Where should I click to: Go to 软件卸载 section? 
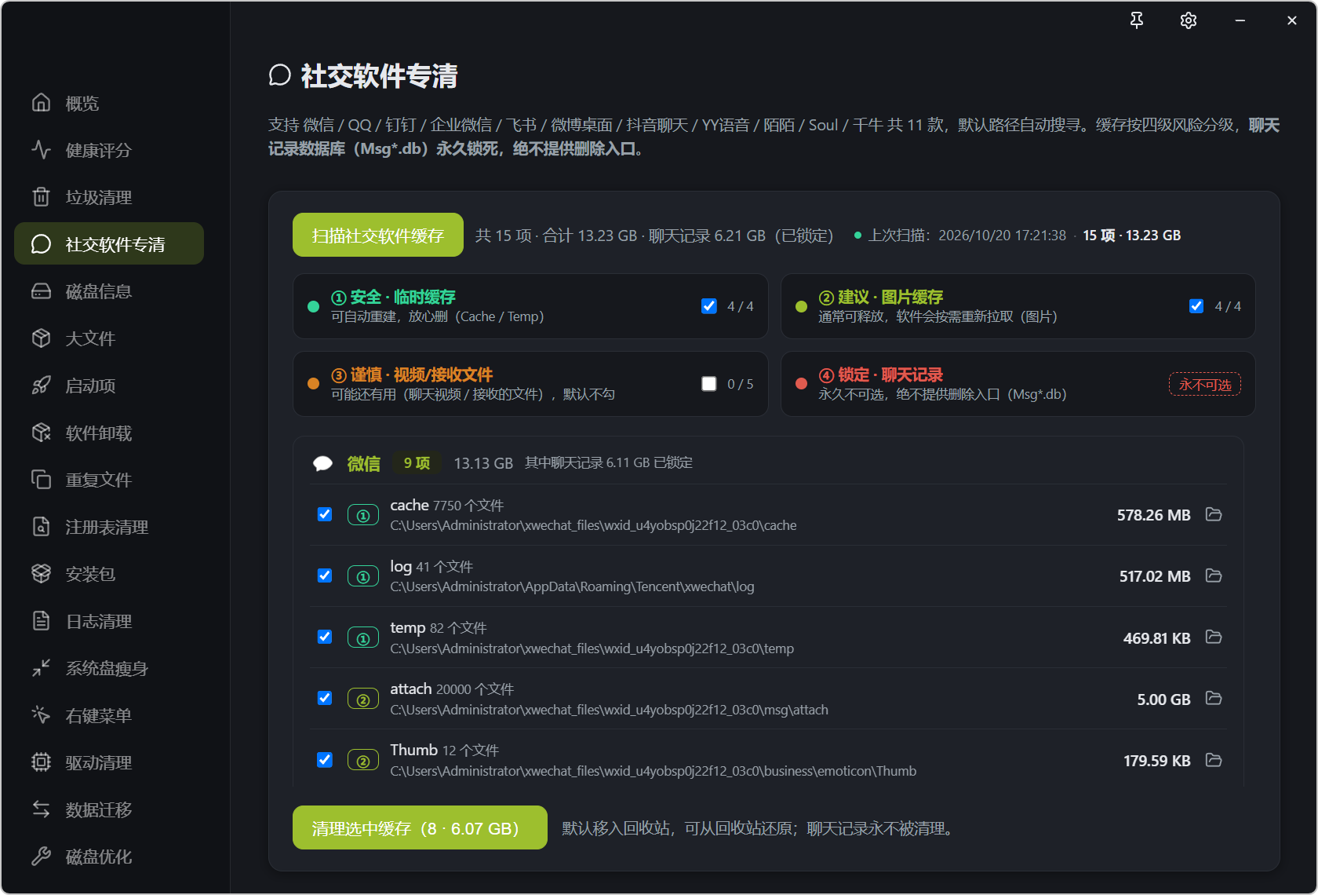[x=109, y=433]
